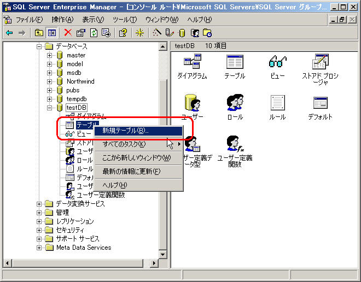
Task: Open the すべてのタスク(K) submenu
Action: click(x=125, y=144)
